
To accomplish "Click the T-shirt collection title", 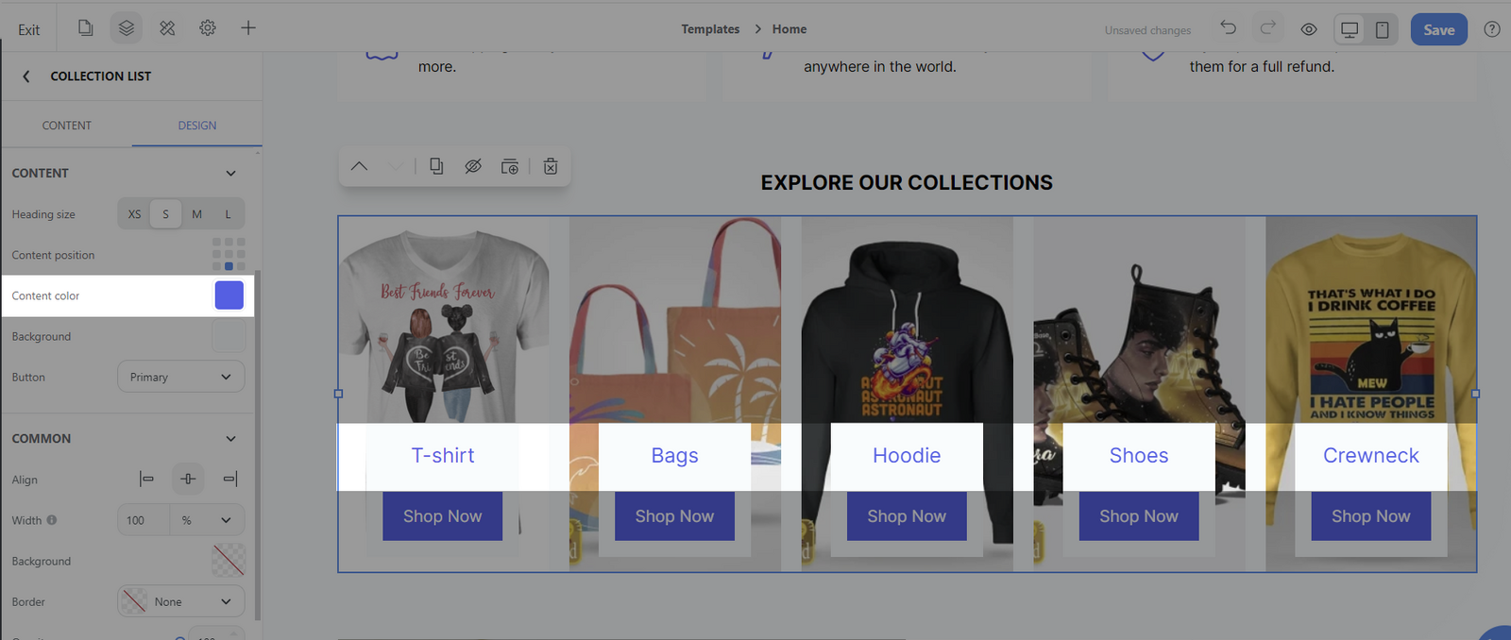I will tap(443, 456).
